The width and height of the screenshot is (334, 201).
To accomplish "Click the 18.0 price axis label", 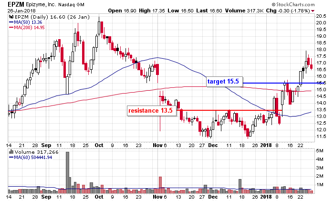I will 321,50.
